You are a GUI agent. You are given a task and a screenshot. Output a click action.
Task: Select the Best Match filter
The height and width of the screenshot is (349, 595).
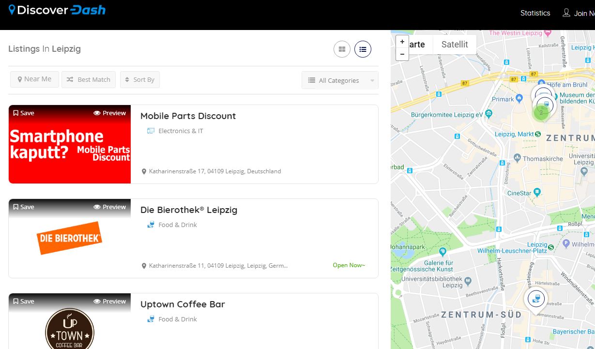click(89, 79)
